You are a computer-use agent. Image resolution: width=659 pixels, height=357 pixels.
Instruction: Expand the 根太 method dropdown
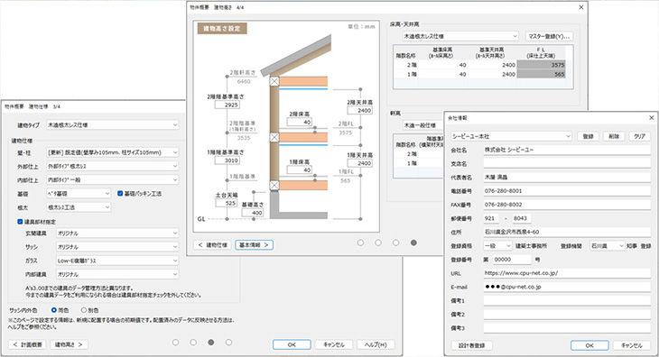click(79, 207)
